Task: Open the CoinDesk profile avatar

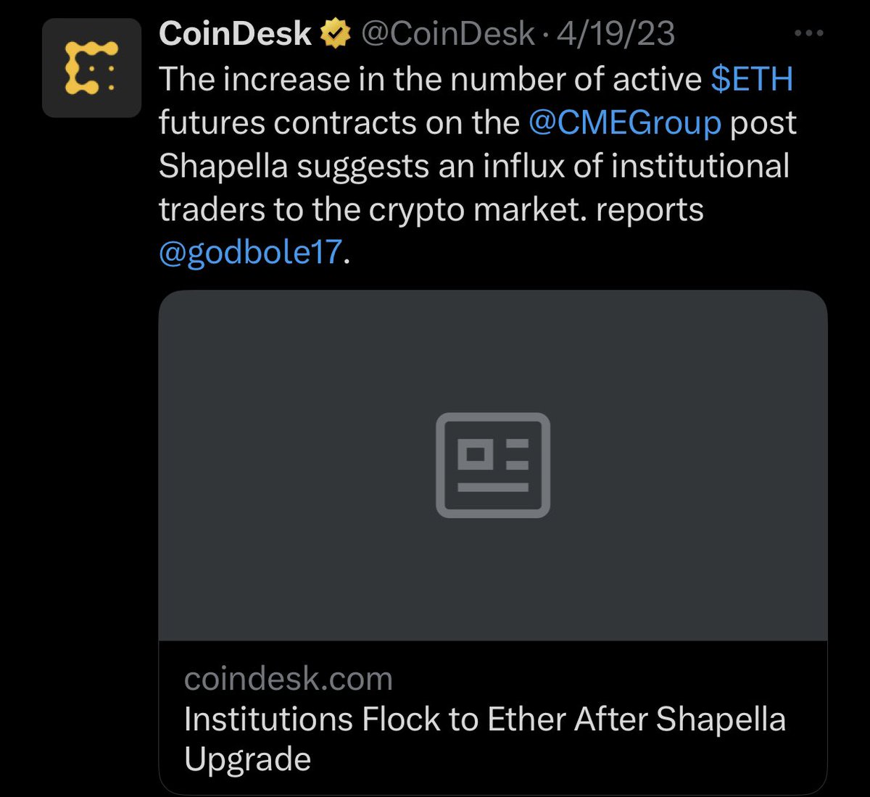Action: [x=91, y=68]
